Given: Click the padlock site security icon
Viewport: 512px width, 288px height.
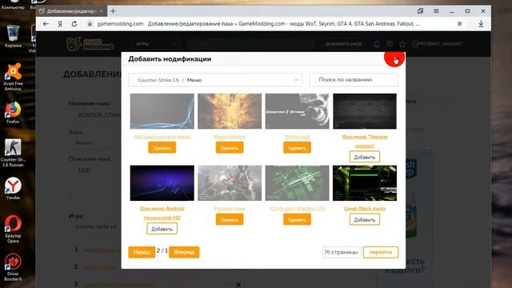Looking at the screenshot, I should tap(90, 24).
